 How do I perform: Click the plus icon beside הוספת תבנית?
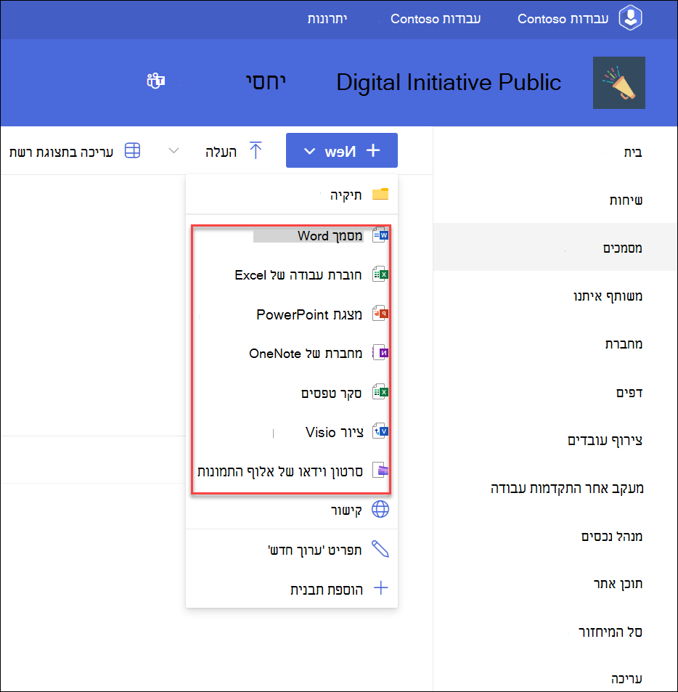(380, 588)
